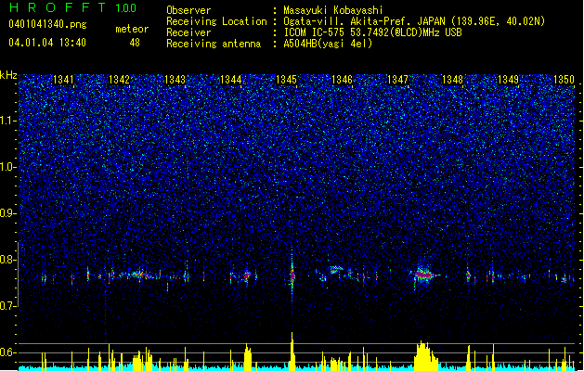
Task: Click the date stamp 04.01.04 13:40
Action: (47, 43)
